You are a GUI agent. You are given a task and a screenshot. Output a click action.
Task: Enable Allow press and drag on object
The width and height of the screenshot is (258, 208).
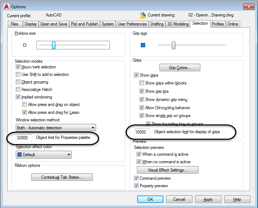[x=24, y=105]
